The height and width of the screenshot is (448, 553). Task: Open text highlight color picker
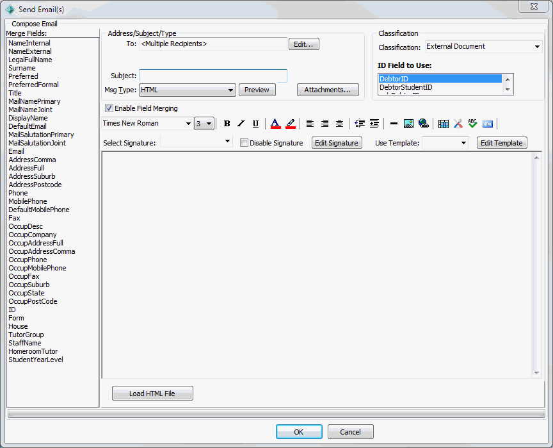tap(291, 124)
